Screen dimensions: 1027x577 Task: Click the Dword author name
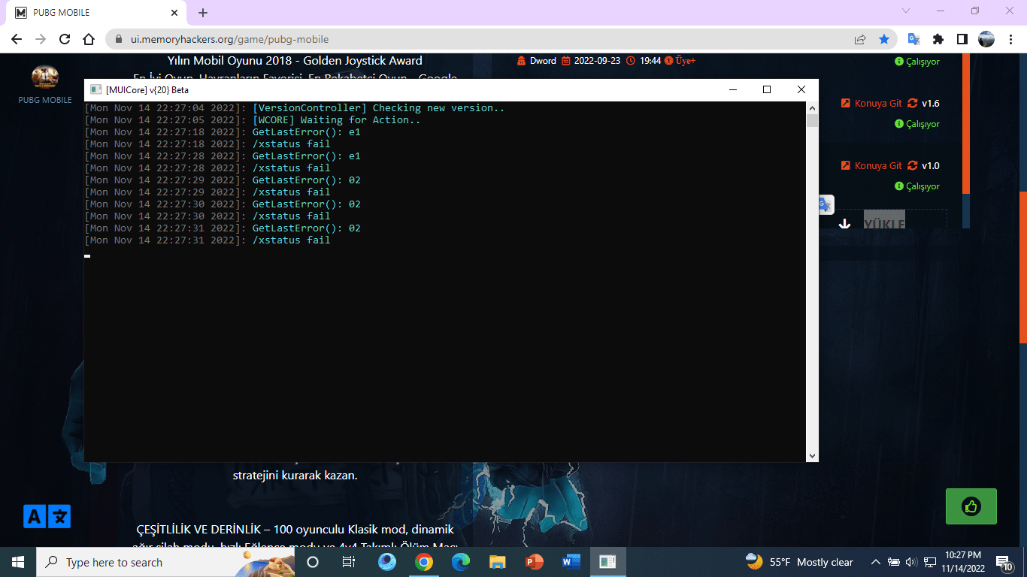(543, 61)
